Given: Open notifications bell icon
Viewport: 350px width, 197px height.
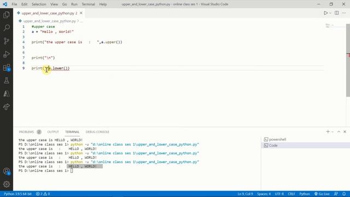Looking at the screenshot, I should (344, 194).
